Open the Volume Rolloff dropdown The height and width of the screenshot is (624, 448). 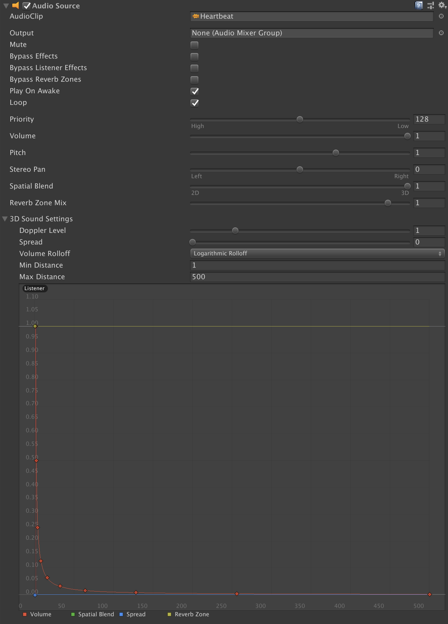[317, 253]
